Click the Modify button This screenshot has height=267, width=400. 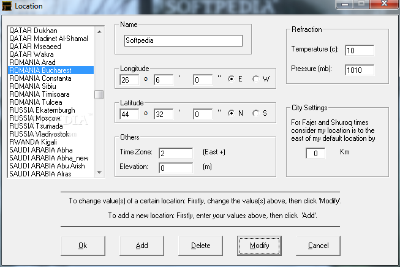[x=260, y=246]
